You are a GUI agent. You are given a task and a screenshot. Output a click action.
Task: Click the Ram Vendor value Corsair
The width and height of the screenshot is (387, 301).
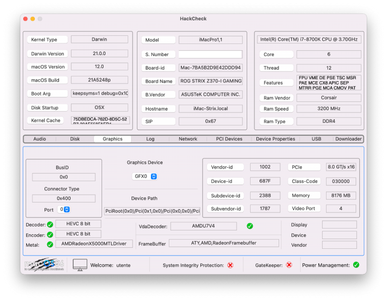329,98
